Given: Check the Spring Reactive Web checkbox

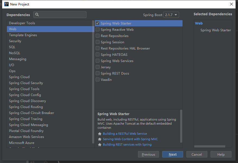Looking at the screenshot, I should pos(98,29).
